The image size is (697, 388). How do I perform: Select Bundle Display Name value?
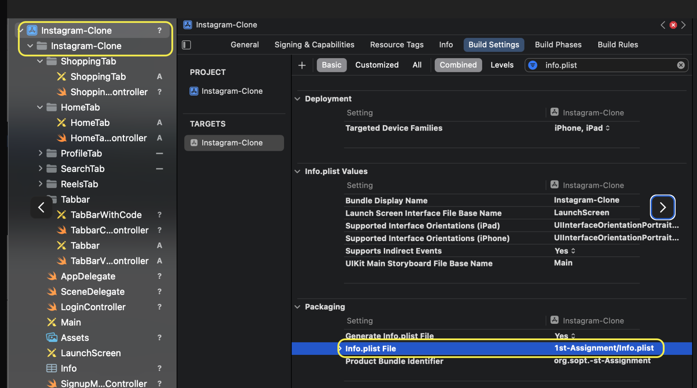(x=587, y=200)
